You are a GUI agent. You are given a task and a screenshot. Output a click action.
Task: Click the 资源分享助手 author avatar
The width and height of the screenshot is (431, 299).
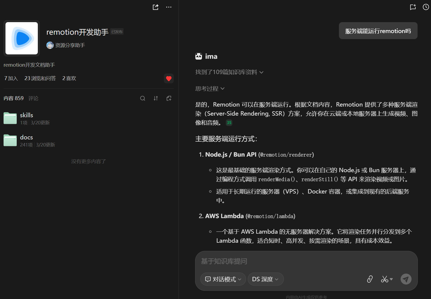click(x=50, y=45)
